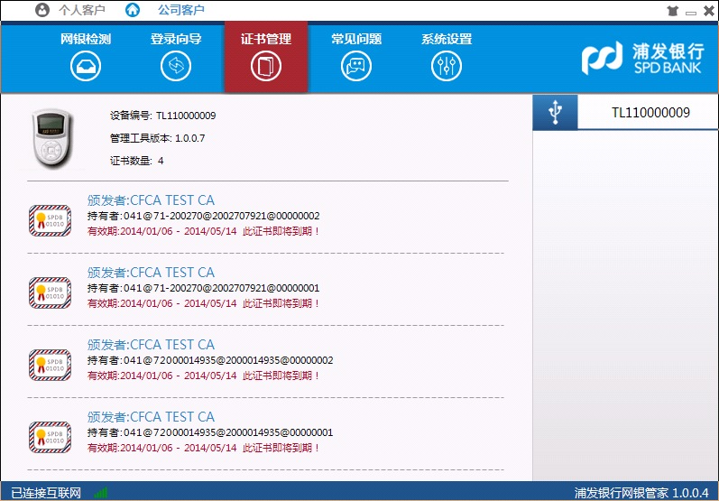Open the 系统设置 system settings icon
The height and width of the screenshot is (501, 719).
(447, 65)
